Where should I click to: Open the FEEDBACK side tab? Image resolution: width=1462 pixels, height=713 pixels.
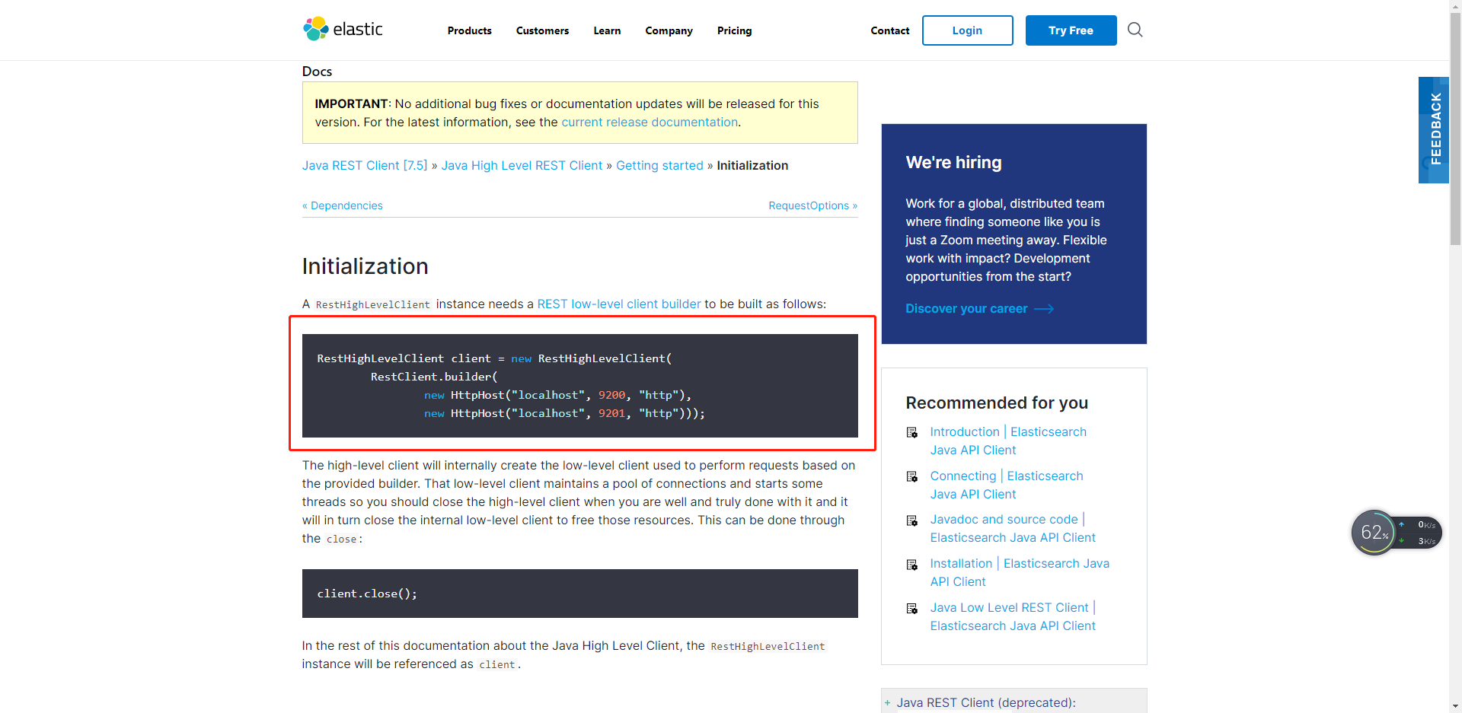click(x=1434, y=129)
